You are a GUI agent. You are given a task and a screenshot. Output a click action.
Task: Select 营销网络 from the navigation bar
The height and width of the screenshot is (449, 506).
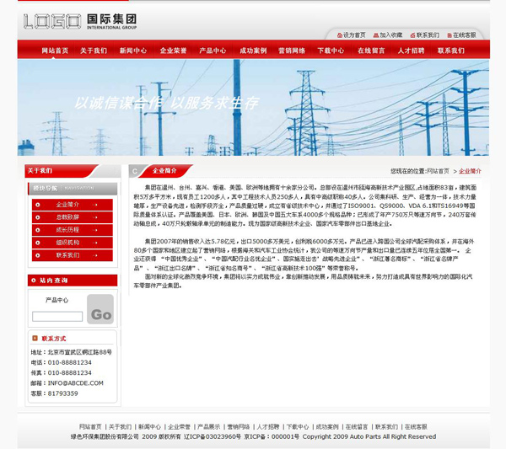pyautogui.click(x=292, y=51)
